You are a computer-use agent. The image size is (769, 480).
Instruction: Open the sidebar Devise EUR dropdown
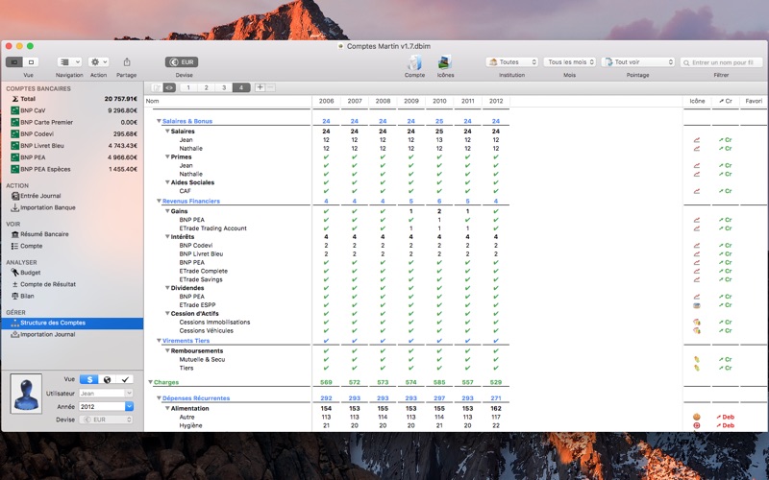click(x=106, y=420)
